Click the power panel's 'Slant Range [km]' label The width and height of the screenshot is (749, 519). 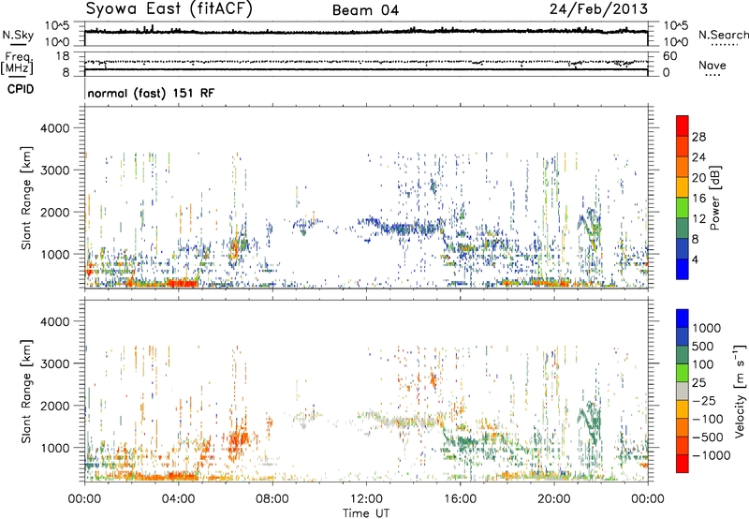(x=26, y=198)
